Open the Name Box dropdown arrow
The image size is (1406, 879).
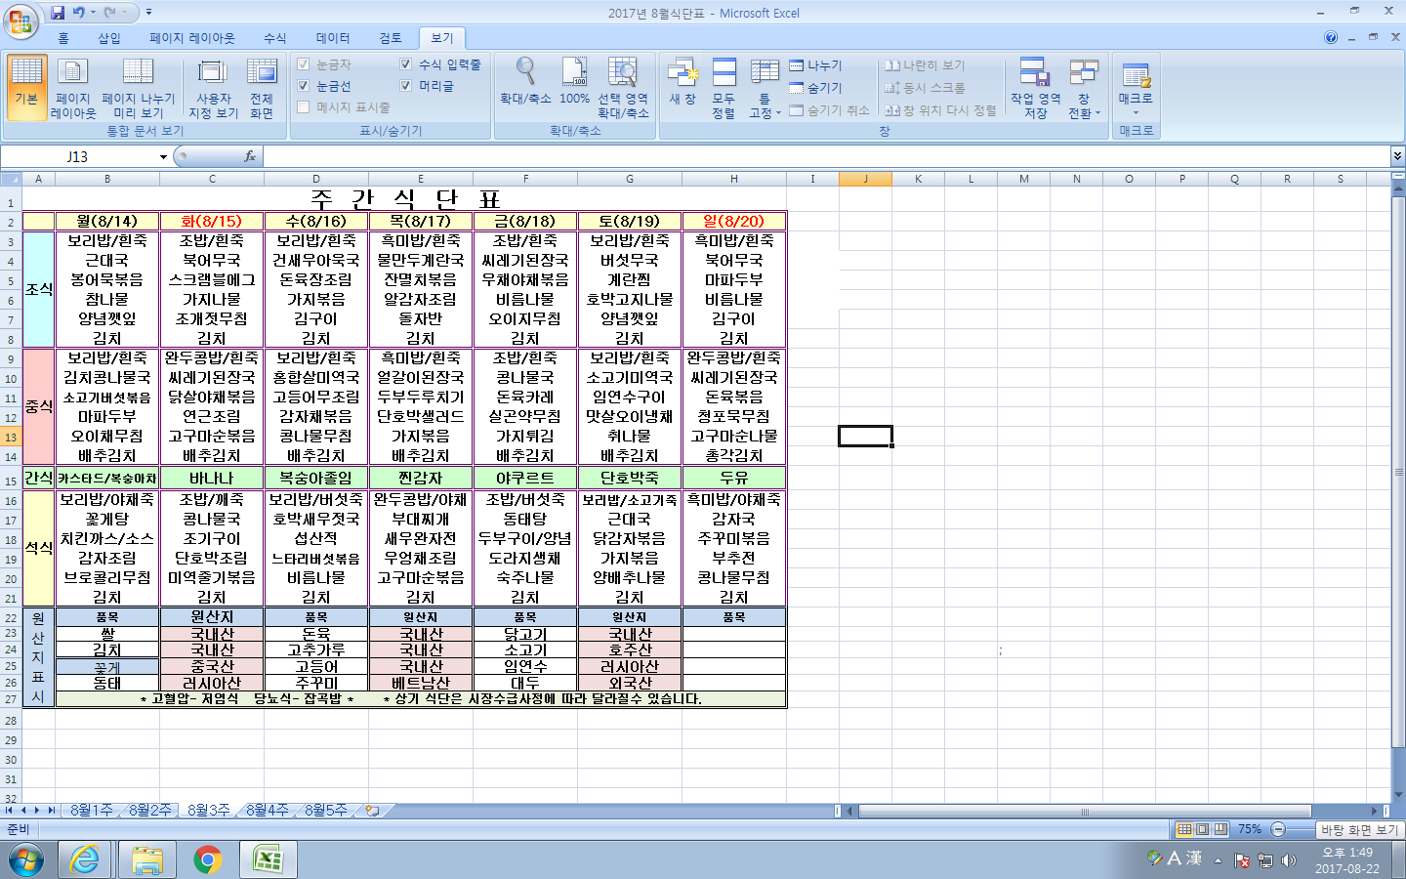[x=163, y=157]
